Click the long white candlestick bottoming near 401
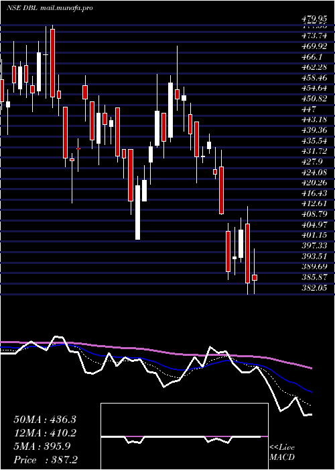Viewport: 335px width, 470px height. pos(137,212)
